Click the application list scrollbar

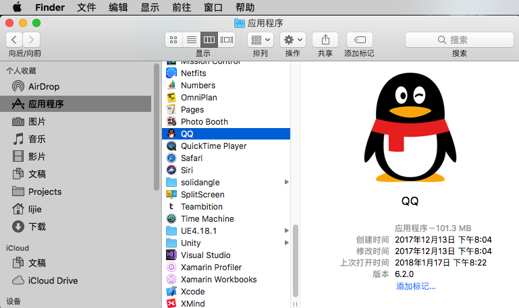tap(295, 261)
